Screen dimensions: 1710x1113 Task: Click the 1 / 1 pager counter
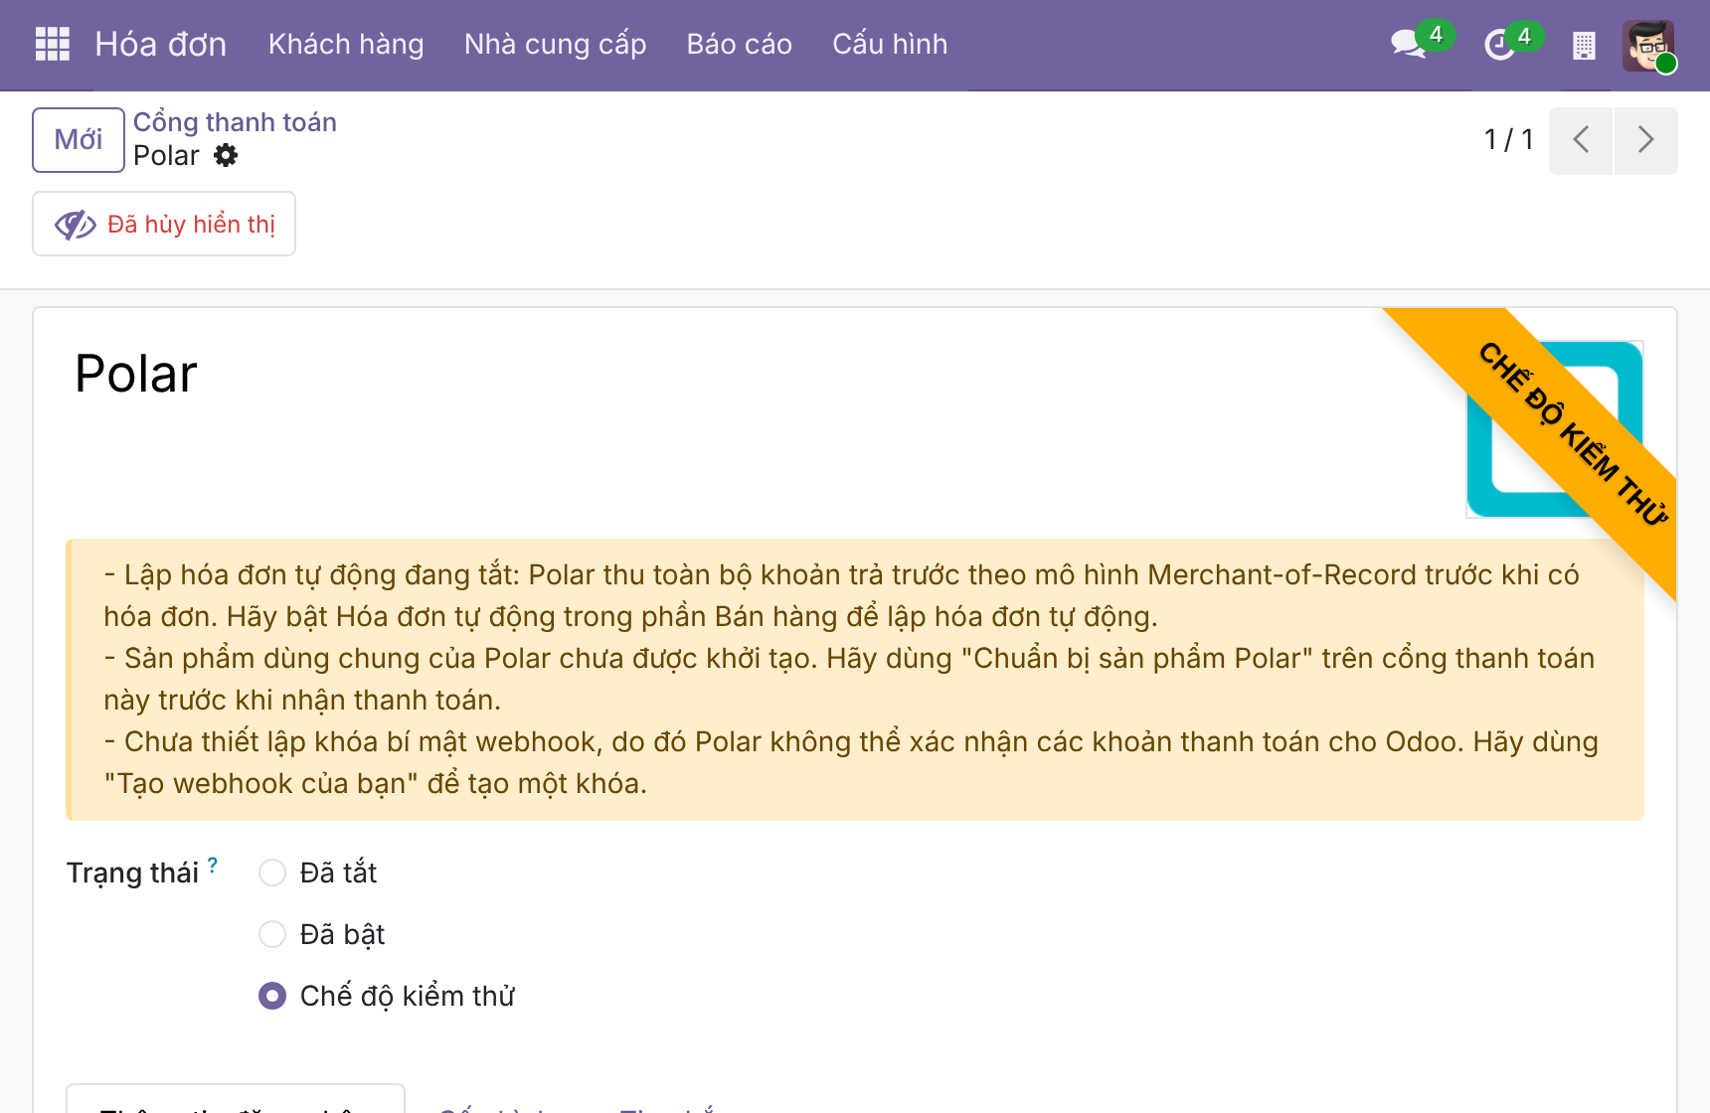(x=1509, y=140)
